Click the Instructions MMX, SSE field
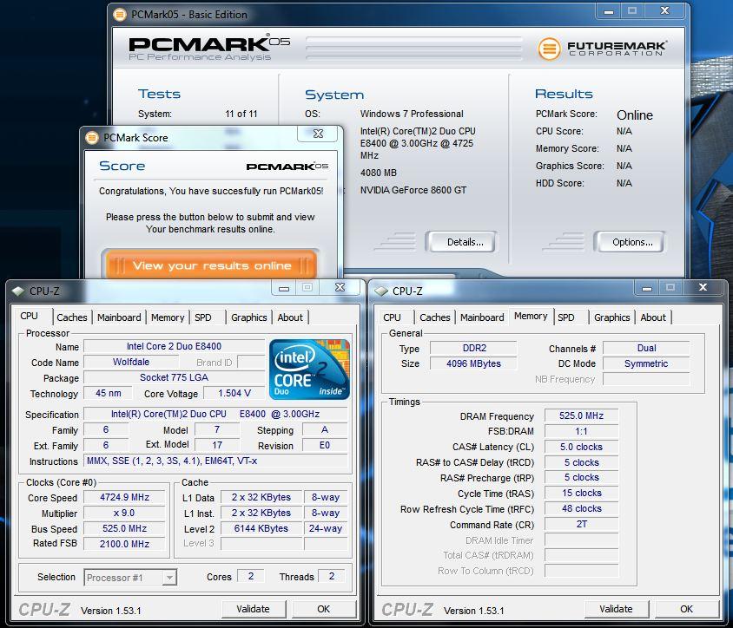733x628 pixels. (215, 461)
